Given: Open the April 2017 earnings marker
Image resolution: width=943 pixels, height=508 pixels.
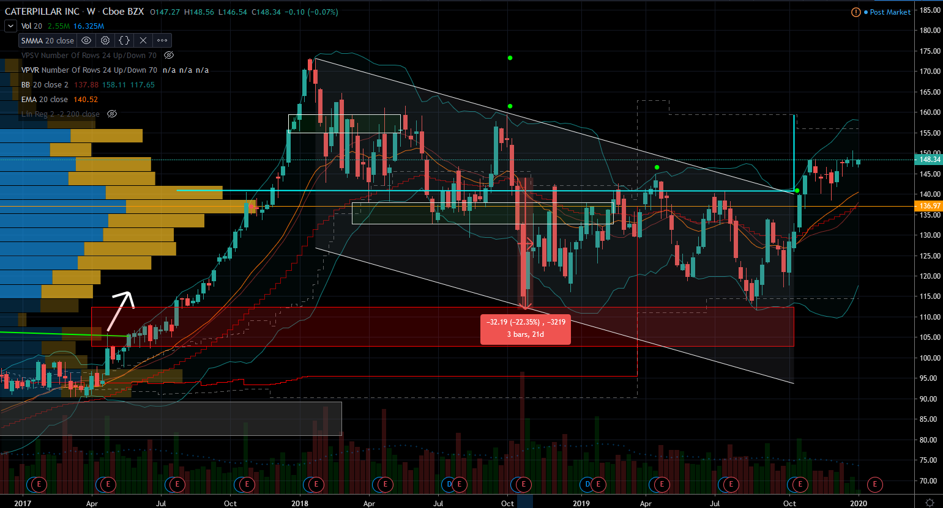Looking at the screenshot, I should [x=108, y=484].
